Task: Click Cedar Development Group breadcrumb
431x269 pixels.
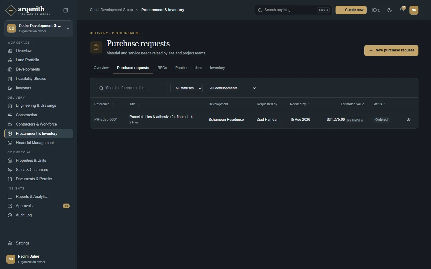Action: [111, 10]
